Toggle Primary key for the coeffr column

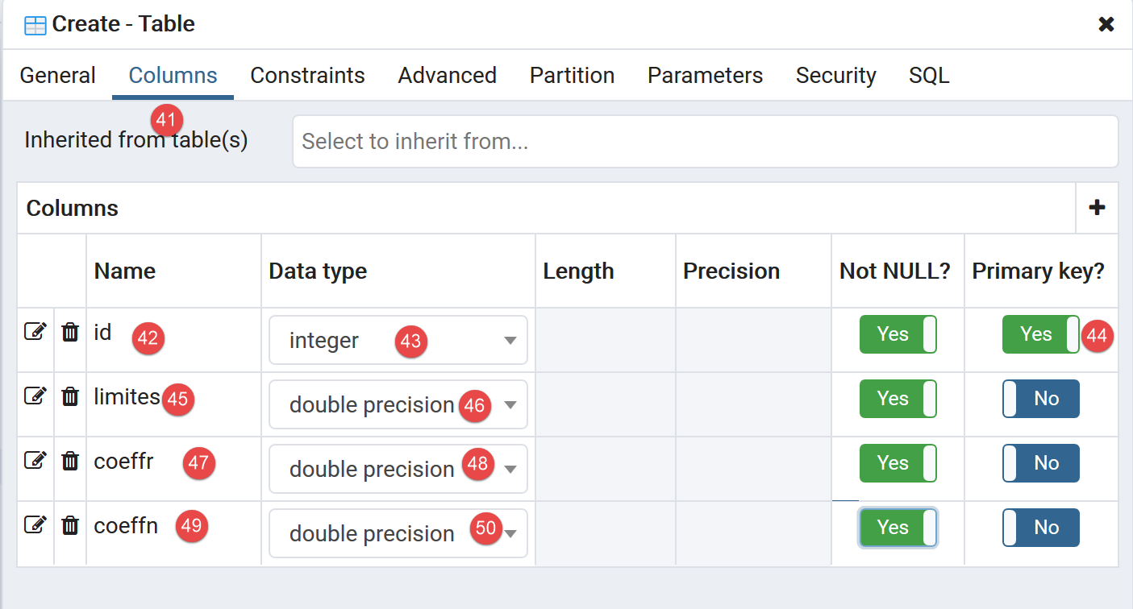coord(1040,463)
